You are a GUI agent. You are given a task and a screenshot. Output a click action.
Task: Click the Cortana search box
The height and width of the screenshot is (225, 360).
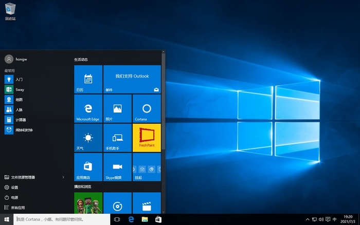pyautogui.click(x=62, y=219)
